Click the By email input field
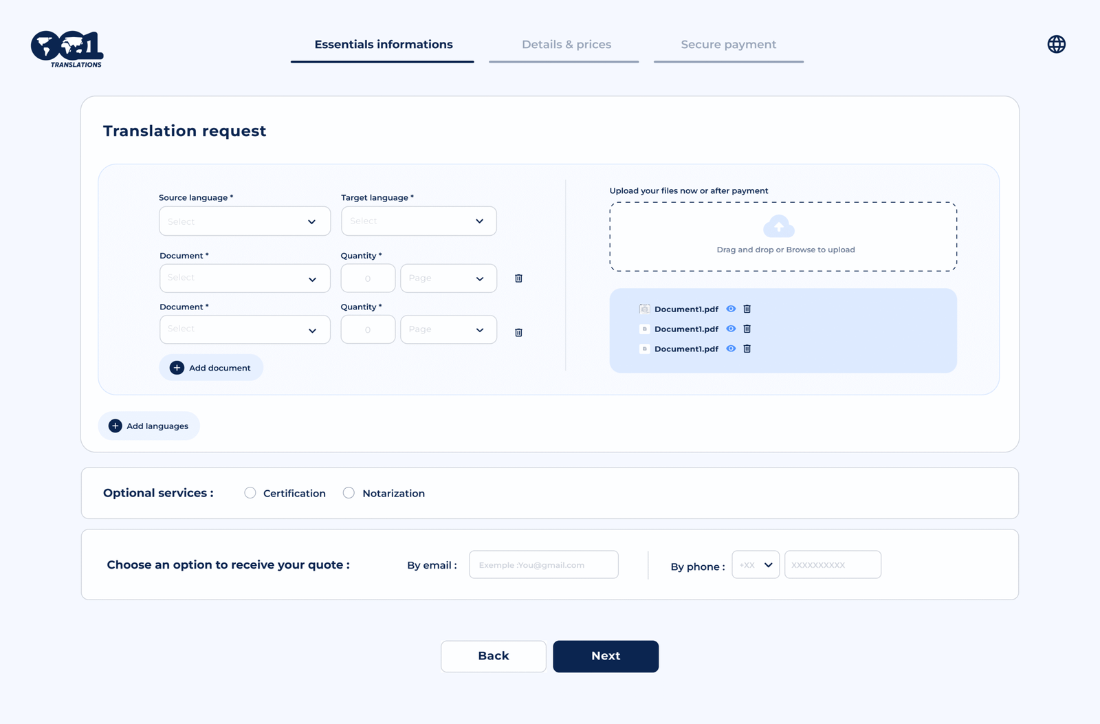Viewport: 1100px width, 724px height. (x=543, y=564)
